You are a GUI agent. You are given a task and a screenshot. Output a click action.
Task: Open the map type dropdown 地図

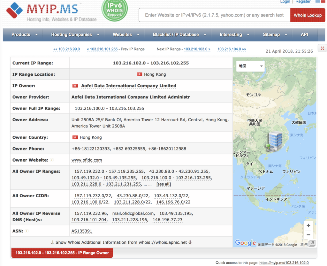pos(250,66)
